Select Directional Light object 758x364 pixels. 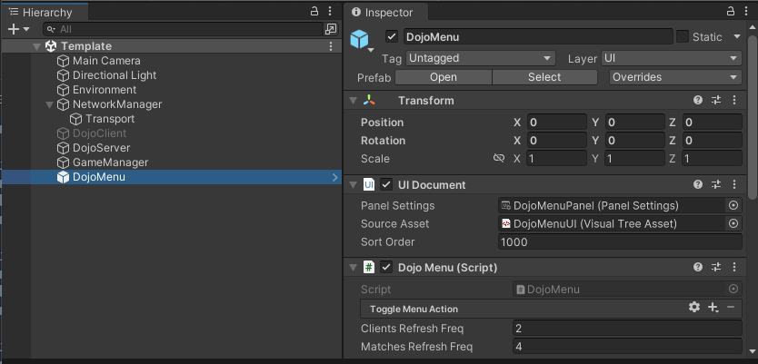click(x=115, y=75)
